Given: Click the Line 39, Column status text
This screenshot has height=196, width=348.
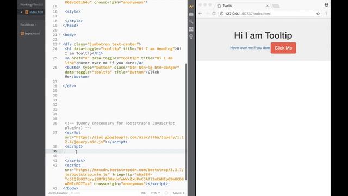Looking at the screenshot, I should click(x=58, y=193).
